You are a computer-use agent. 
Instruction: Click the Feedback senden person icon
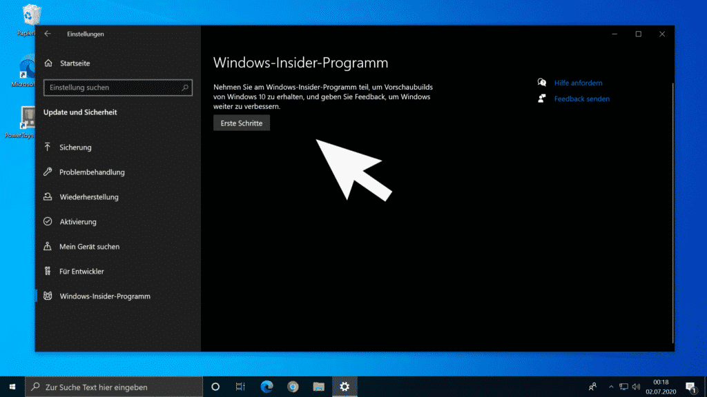(x=541, y=98)
